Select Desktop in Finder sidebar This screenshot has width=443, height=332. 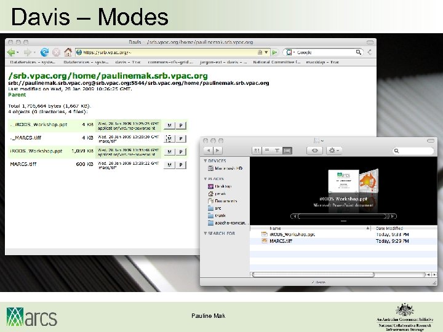[x=220, y=186]
